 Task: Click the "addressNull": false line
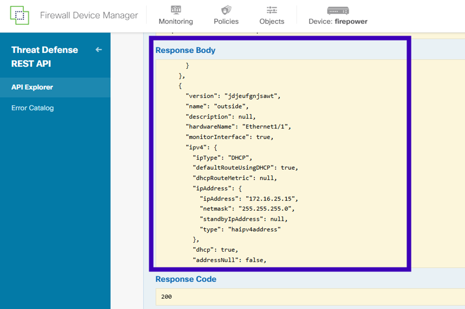pos(230,260)
